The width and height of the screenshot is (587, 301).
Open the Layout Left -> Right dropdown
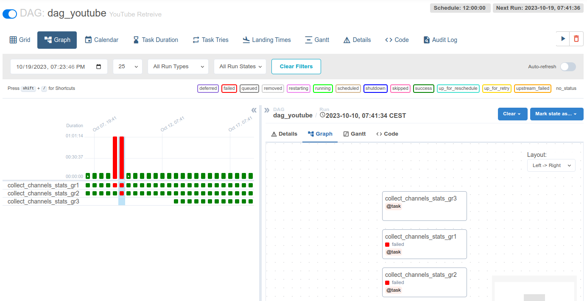point(551,165)
